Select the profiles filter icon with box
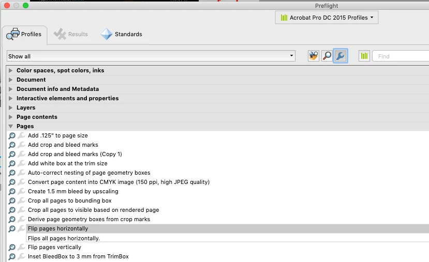 (314, 56)
